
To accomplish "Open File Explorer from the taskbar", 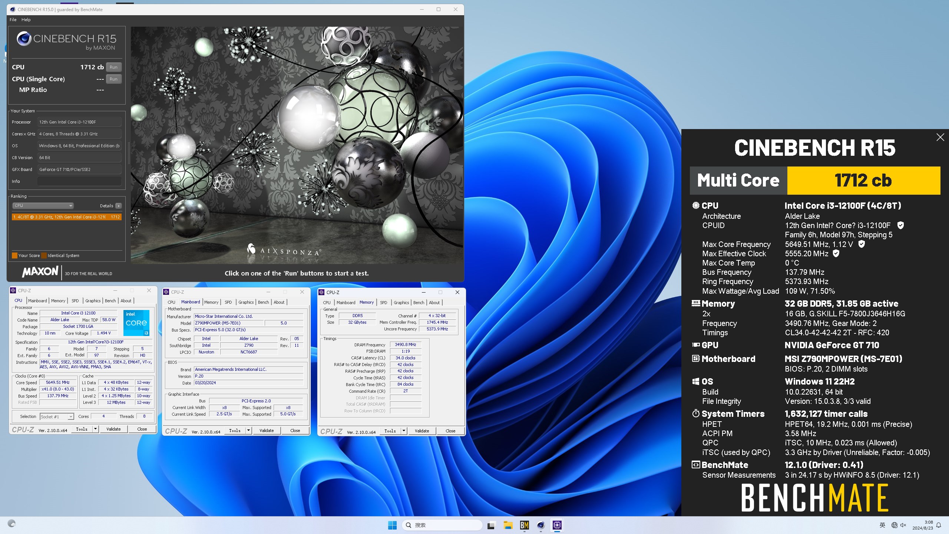I will point(508,525).
